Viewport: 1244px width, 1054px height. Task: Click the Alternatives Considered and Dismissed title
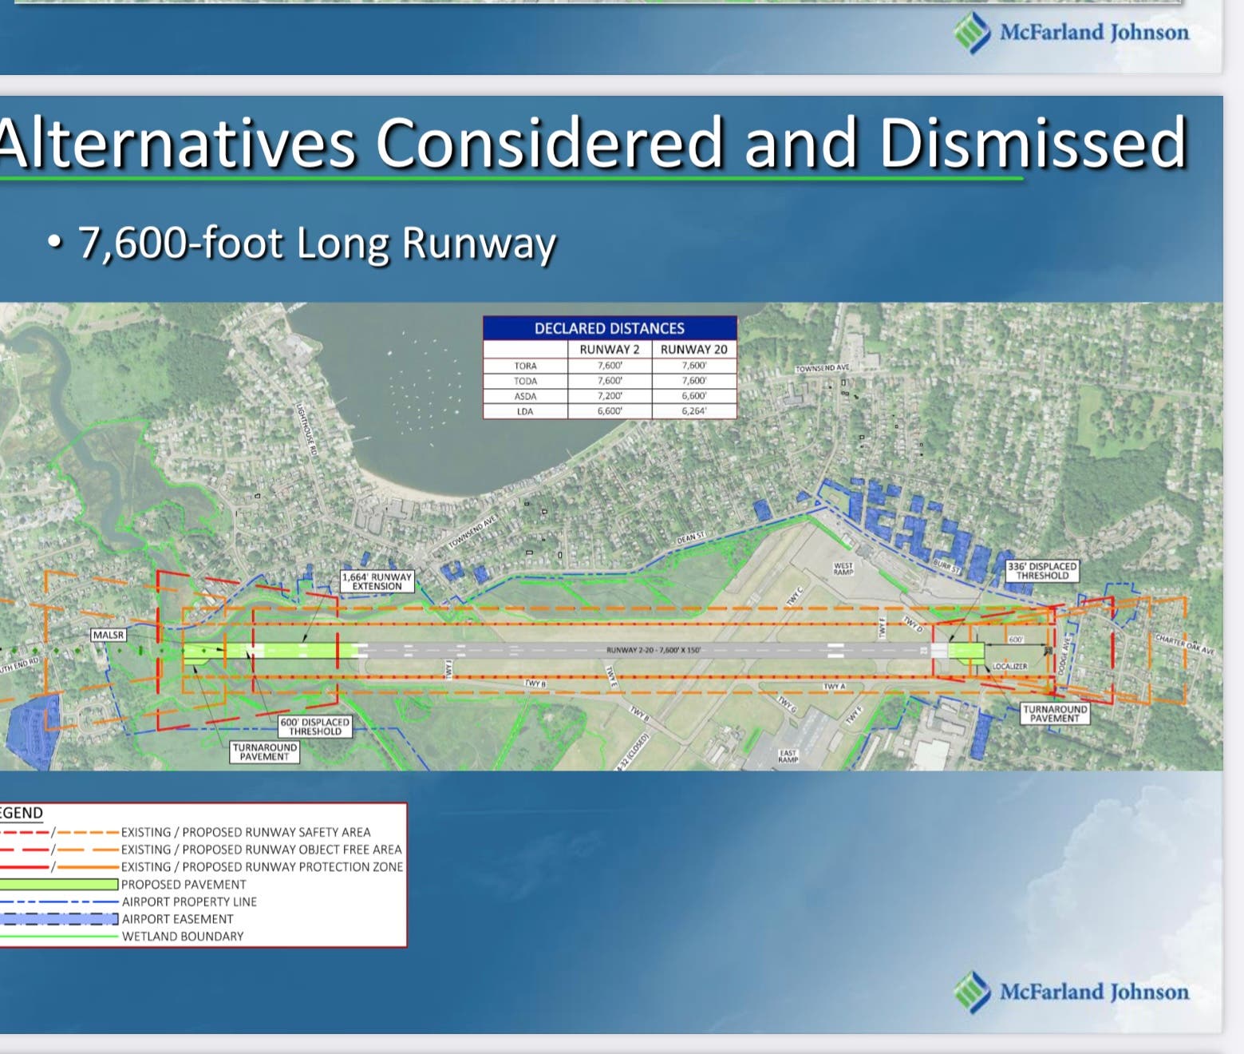pyautogui.click(x=593, y=143)
